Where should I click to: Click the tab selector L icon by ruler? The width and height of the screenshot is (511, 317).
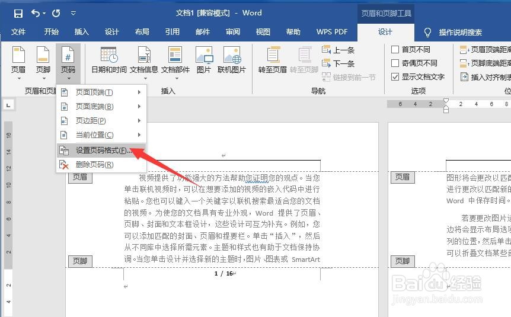pos(8,105)
